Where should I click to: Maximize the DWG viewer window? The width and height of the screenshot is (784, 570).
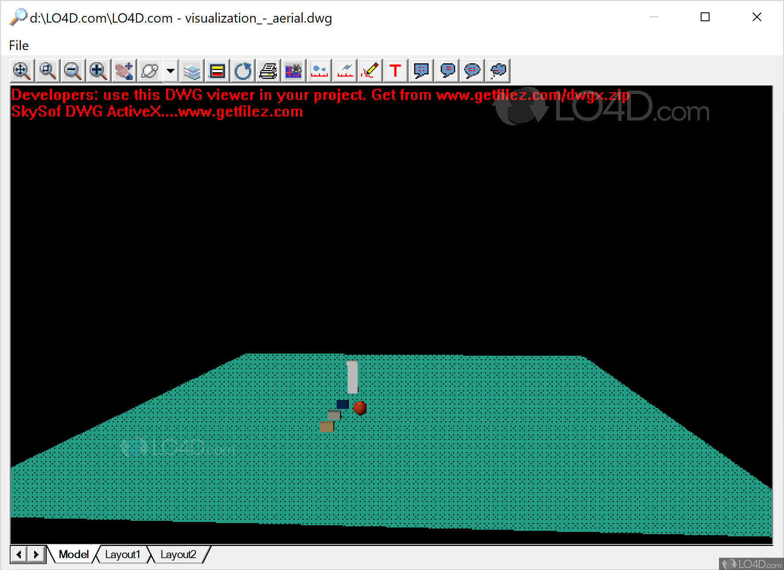[x=705, y=17]
